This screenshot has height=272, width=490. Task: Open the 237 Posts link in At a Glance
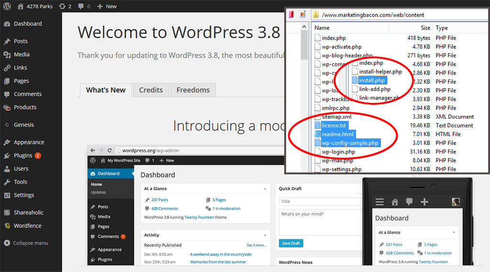160,200
